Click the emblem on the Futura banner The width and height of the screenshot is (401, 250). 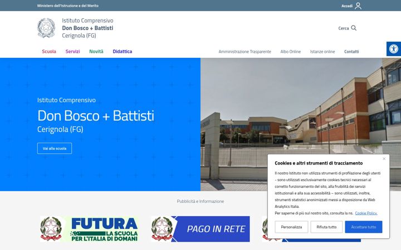click(x=51, y=229)
